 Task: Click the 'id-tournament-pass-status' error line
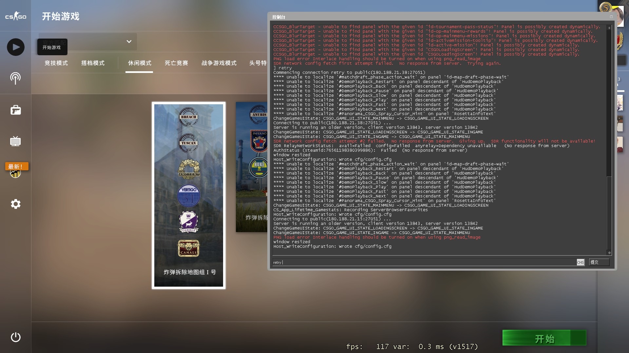coord(436,27)
